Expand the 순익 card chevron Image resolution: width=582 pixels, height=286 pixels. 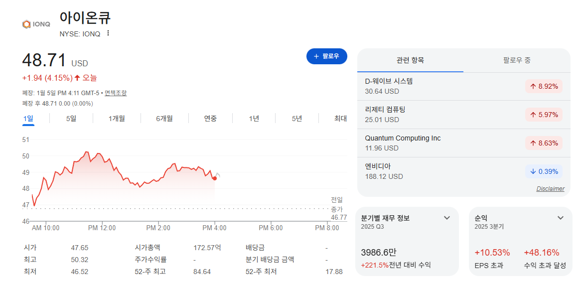(561, 218)
